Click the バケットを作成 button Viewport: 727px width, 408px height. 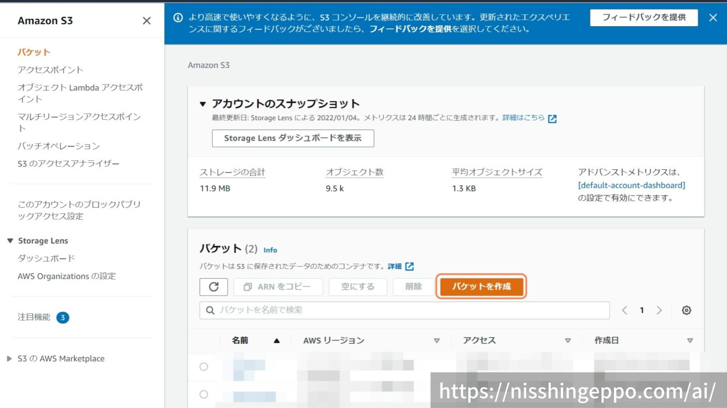pos(481,286)
